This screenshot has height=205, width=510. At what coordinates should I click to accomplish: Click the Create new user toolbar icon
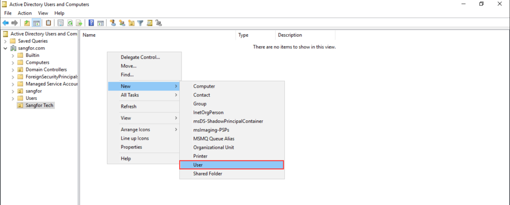coord(113,23)
